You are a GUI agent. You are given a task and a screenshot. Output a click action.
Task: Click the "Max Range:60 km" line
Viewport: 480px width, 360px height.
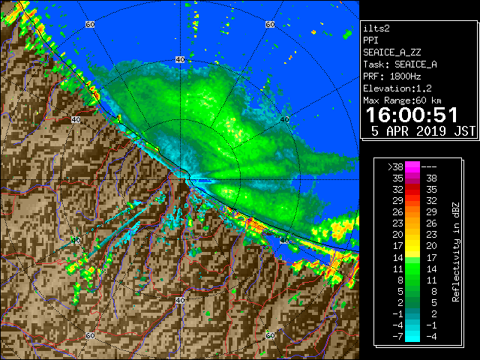(x=403, y=100)
